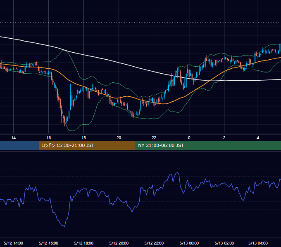Click the 20 hour label on price axis
The height and width of the screenshot is (247, 281).
pyautogui.click(x=119, y=138)
